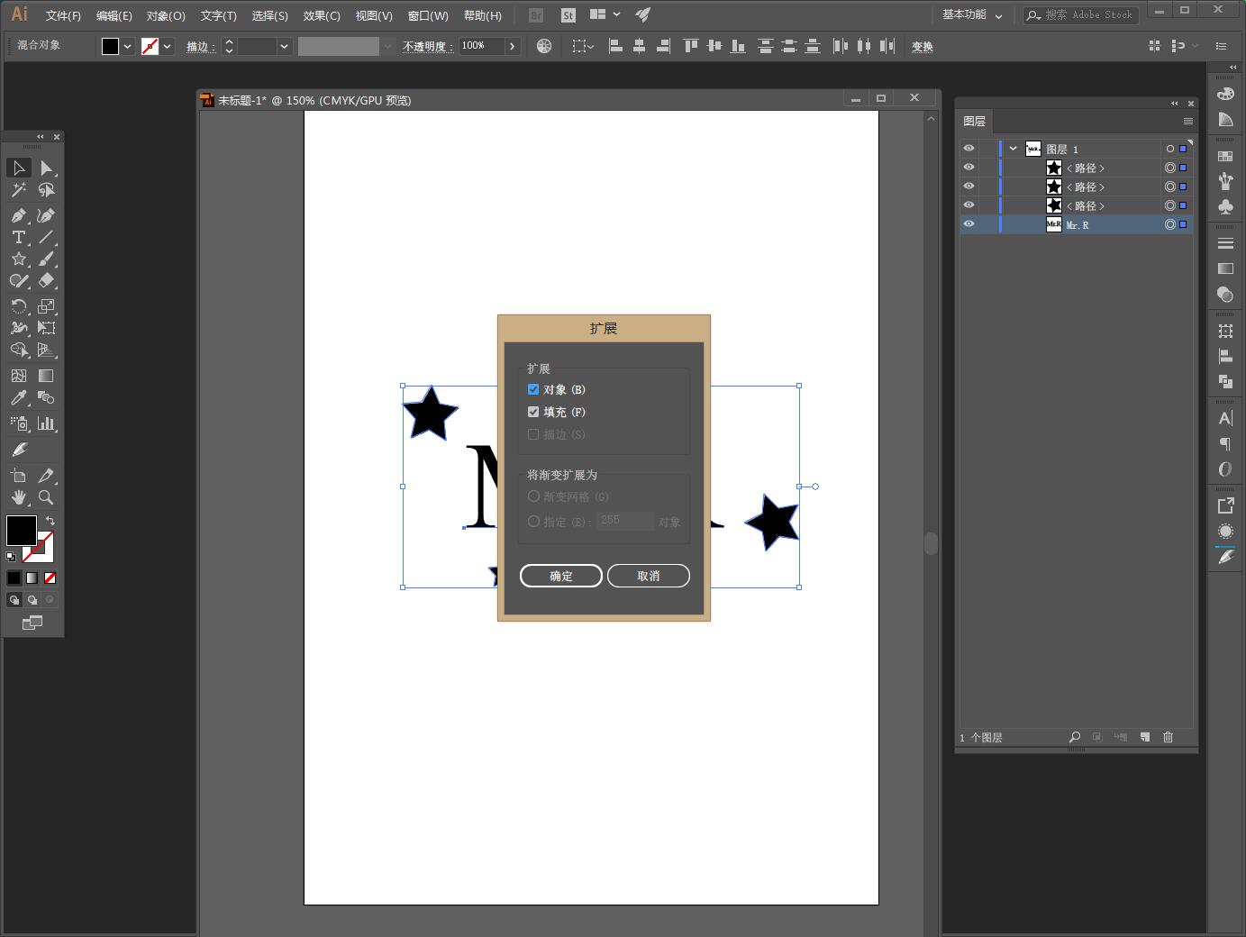This screenshot has width=1246, height=937.
Task: Select the Pen tool
Action: (x=18, y=216)
